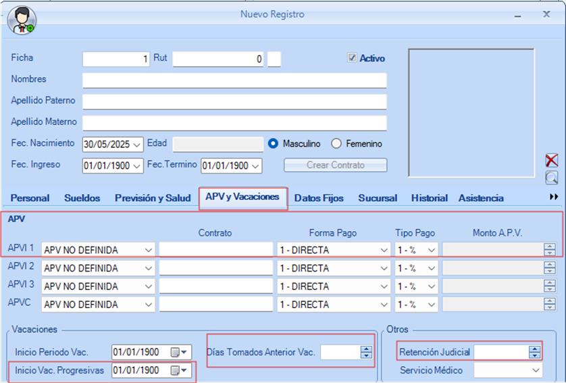Open the Sueldos tab
The width and height of the screenshot is (566, 383).
82,198
